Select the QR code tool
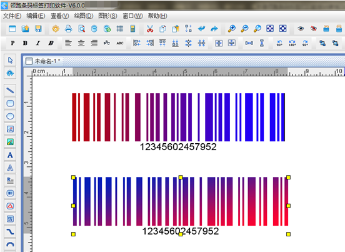 coord(10,219)
